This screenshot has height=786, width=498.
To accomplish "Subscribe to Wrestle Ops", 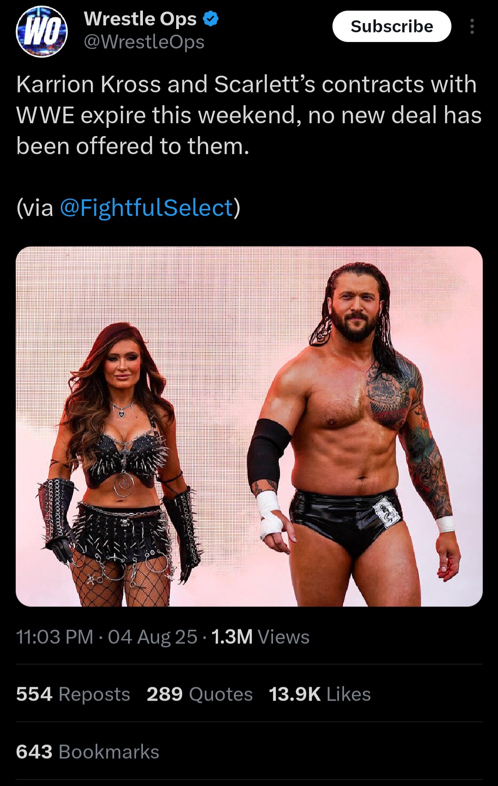I will pos(391,26).
